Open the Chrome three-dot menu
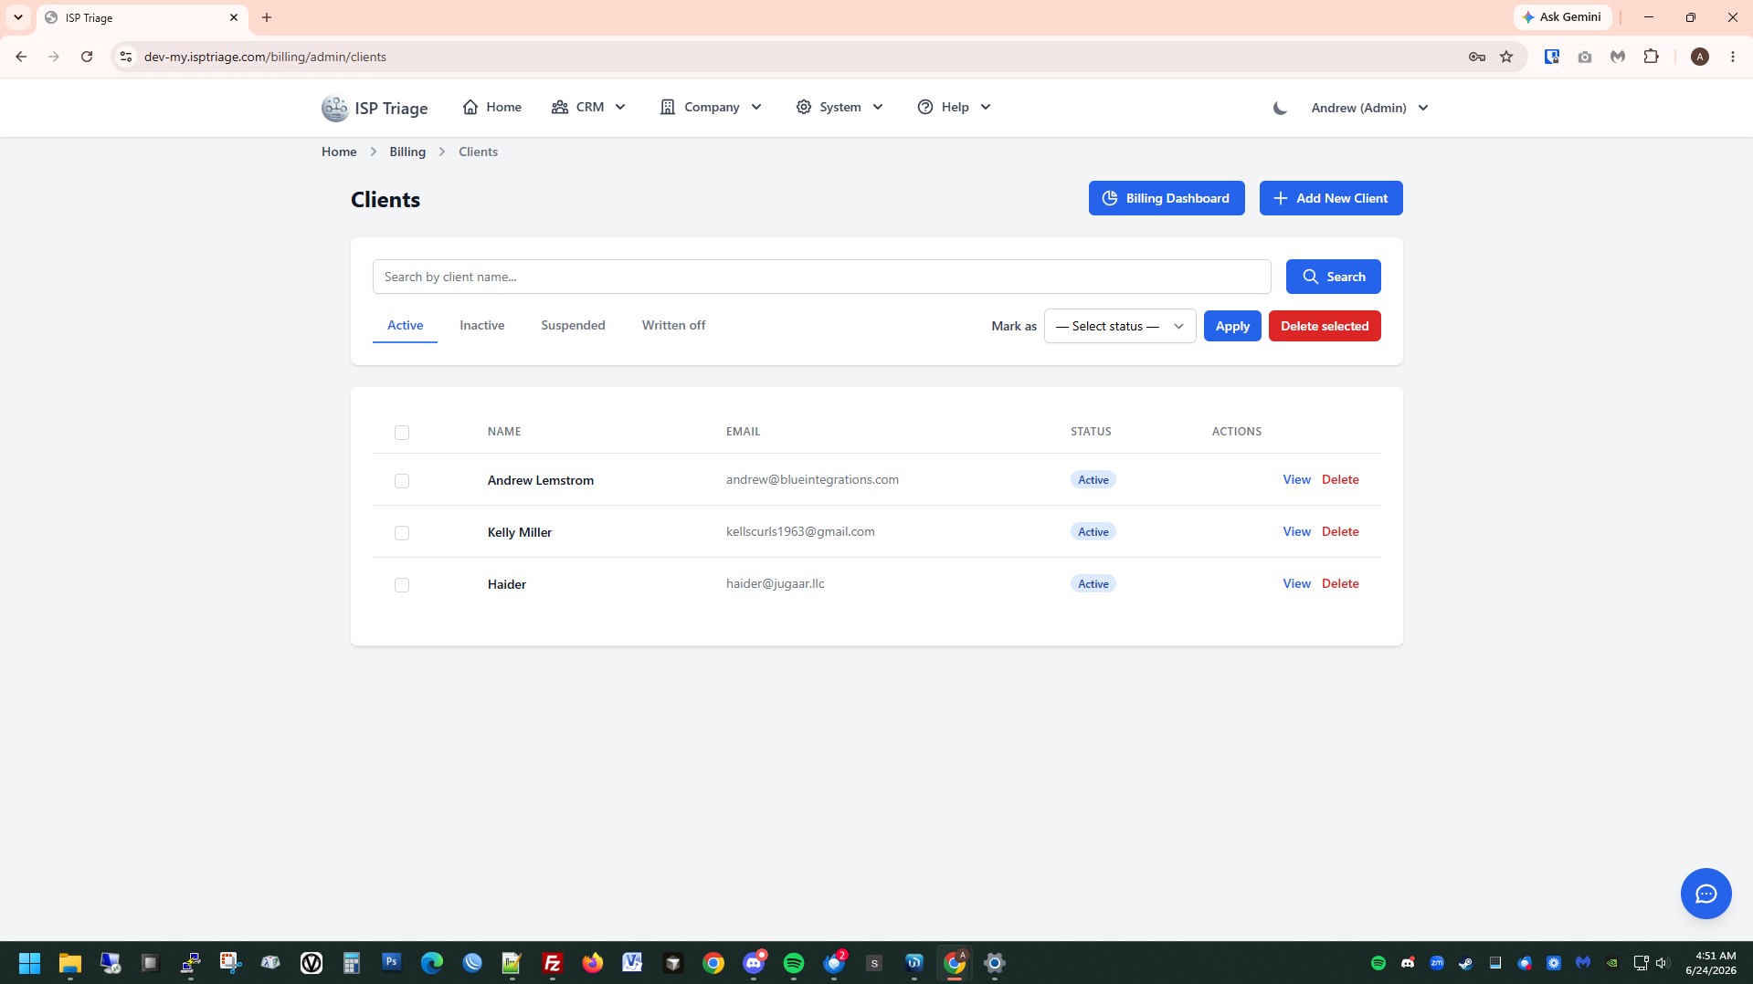The height and width of the screenshot is (984, 1753). [1733, 57]
